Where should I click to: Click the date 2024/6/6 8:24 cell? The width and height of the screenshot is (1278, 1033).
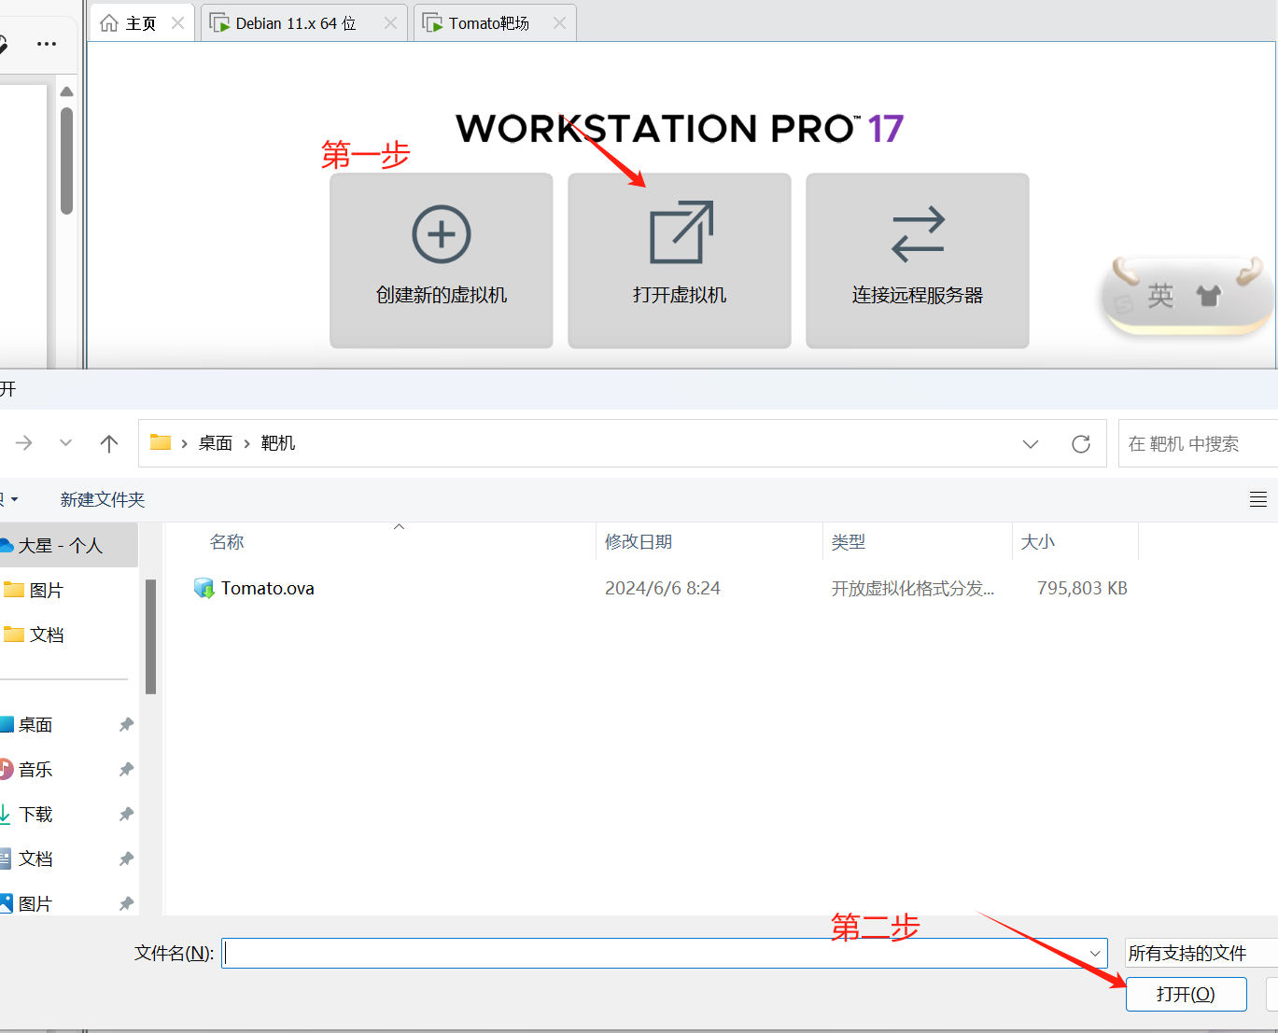pyautogui.click(x=663, y=589)
